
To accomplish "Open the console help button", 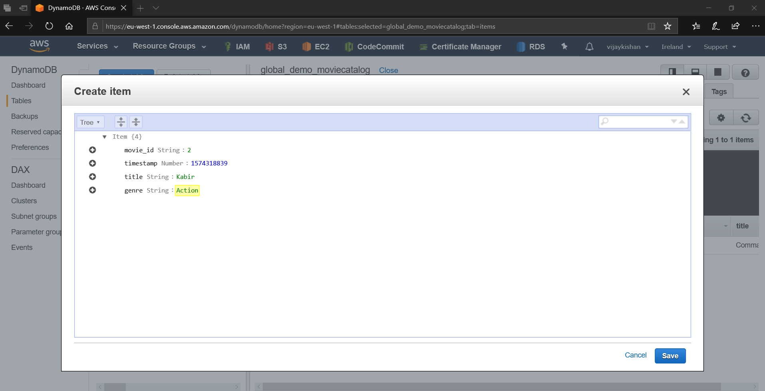I will tap(745, 73).
